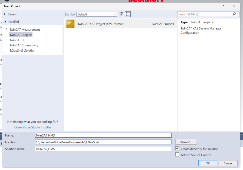Collapse the Installed section
Viewport: 243px width, 170px height.
pyautogui.click(x=5, y=22)
